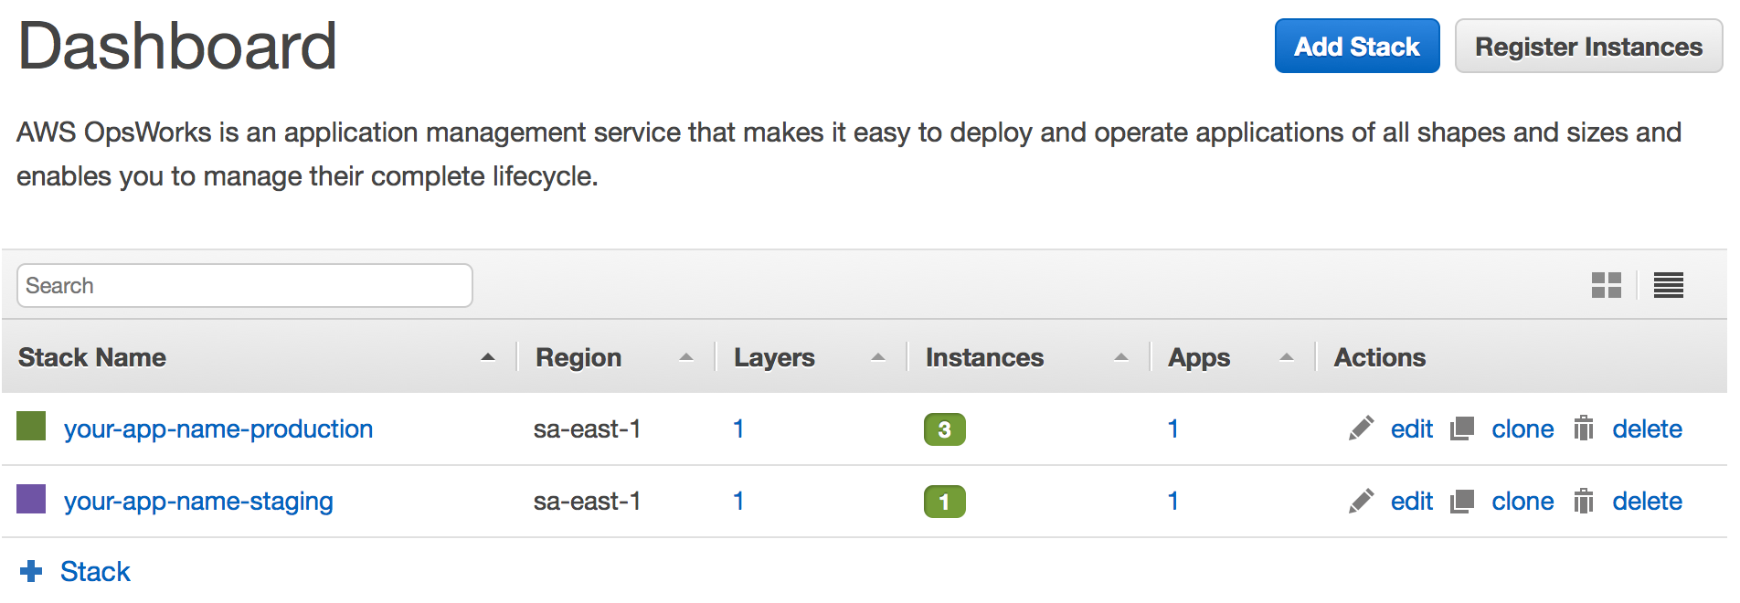Sort by Layers column arrow
Viewport: 1740px width, 603px height.
click(x=878, y=357)
